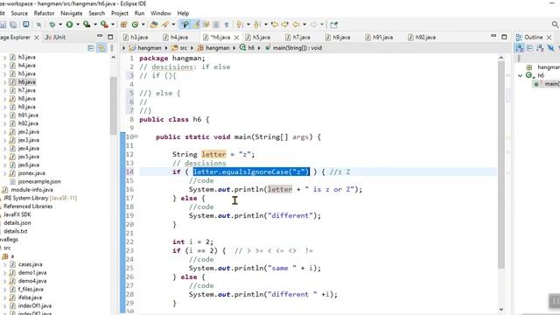Select module-info.java in Package Explorer

pos(27,190)
